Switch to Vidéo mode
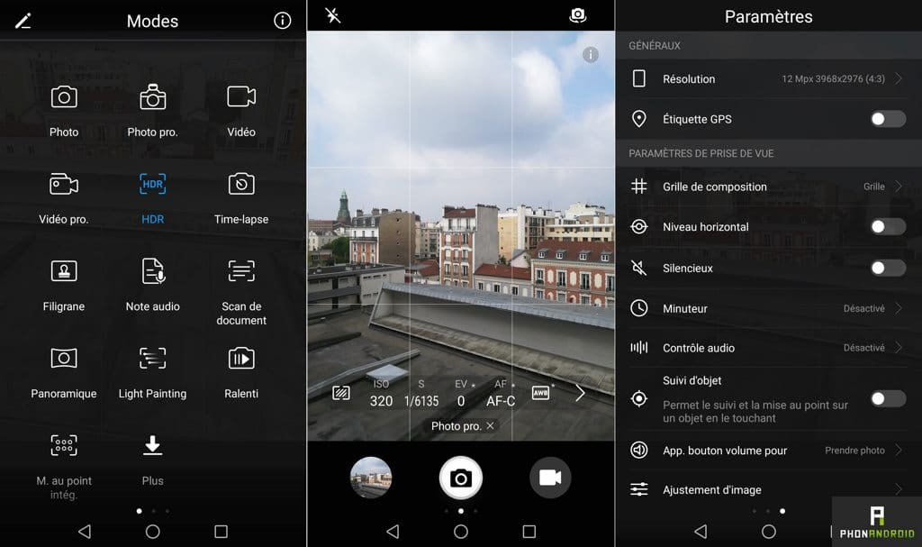 [241, 96]
